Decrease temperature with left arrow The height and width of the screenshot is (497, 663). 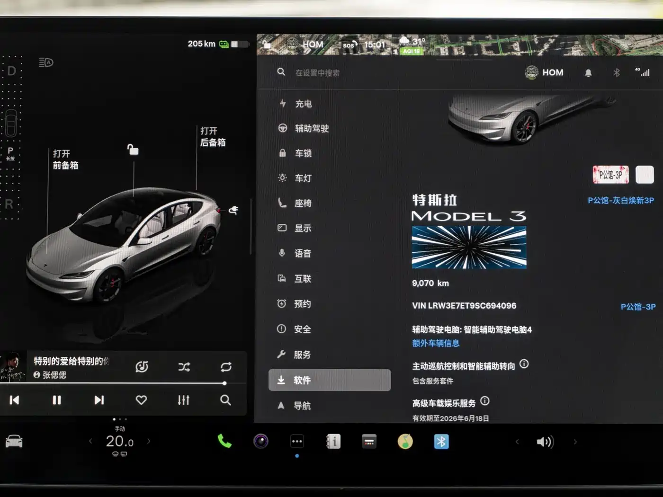pos(90,441)
